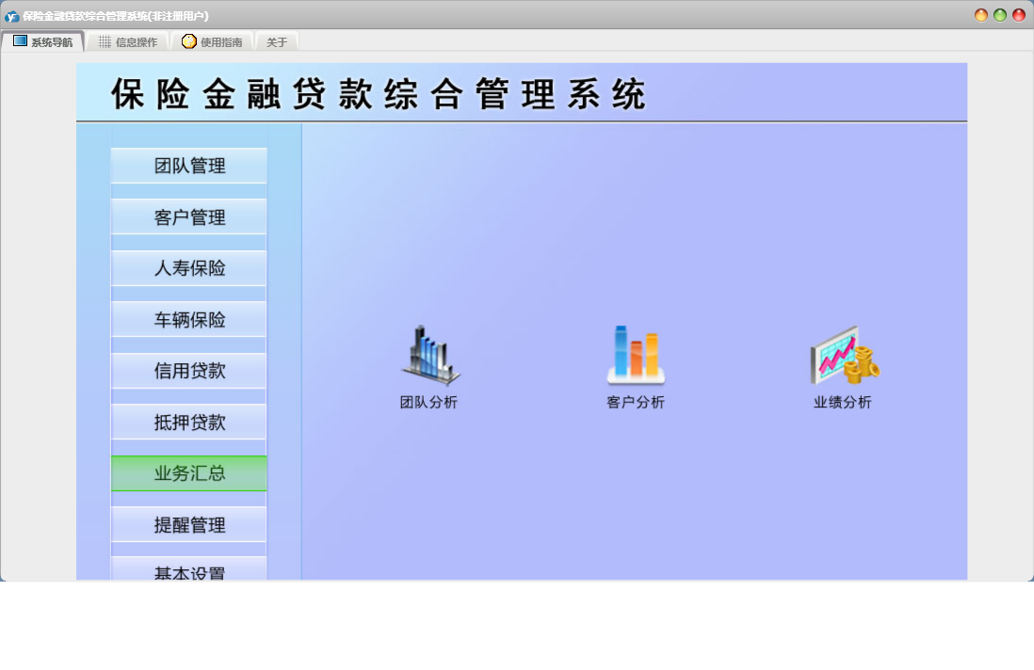The image size is (1034, 670).
Task: Open the 客户分析 colored bars icon
Action: [x=636, y=355]
